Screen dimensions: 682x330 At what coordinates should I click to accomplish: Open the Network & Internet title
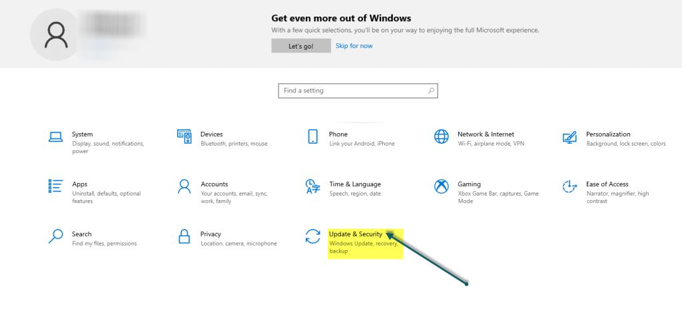click(486, 134)
